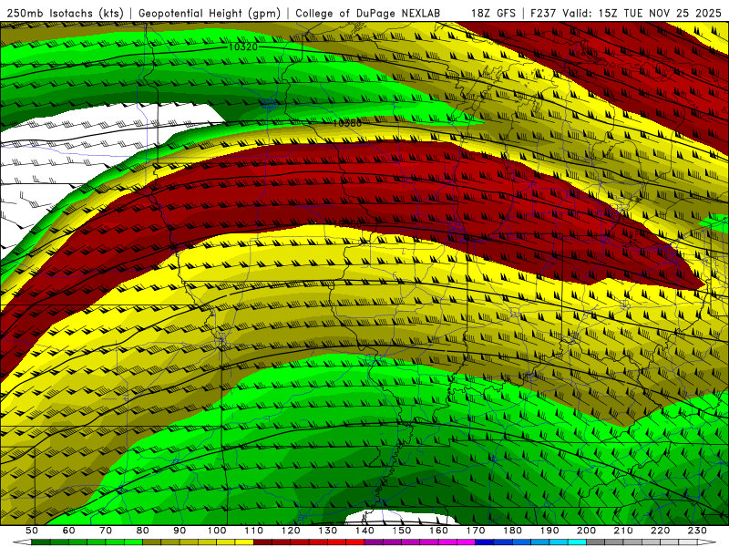Click the 200 value on the color scale
Image resolution: width=729 pixels, height=547 pixels.
point(586,531)
